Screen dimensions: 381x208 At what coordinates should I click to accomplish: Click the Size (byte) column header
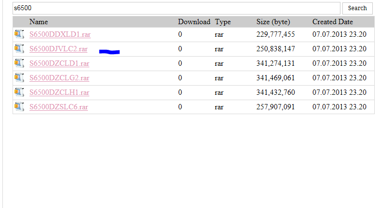pyautogui.click(x=273, y=22)
